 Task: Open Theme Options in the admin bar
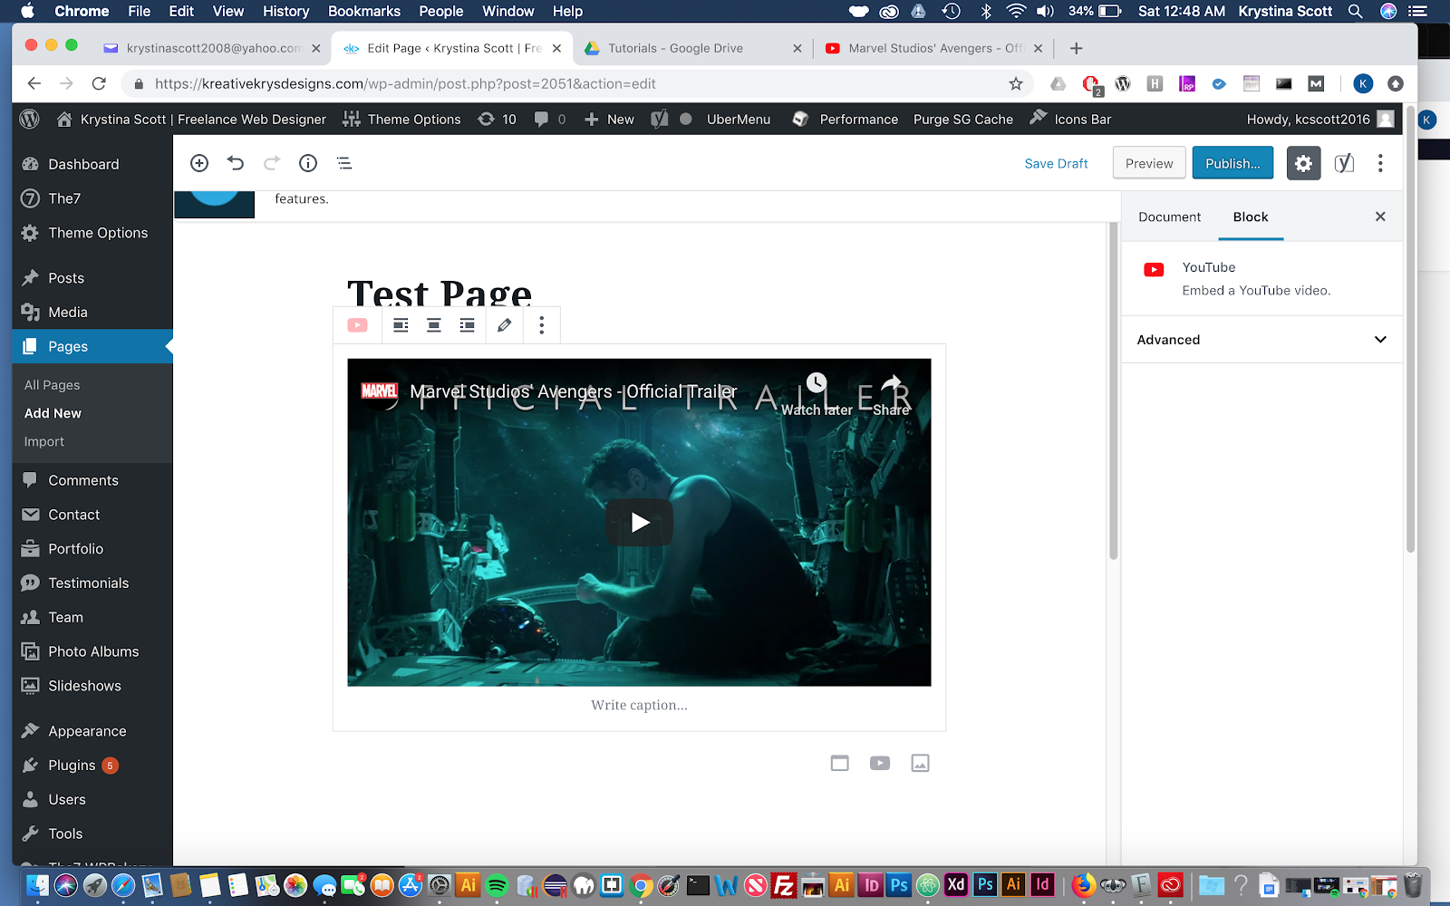(401, 119)
